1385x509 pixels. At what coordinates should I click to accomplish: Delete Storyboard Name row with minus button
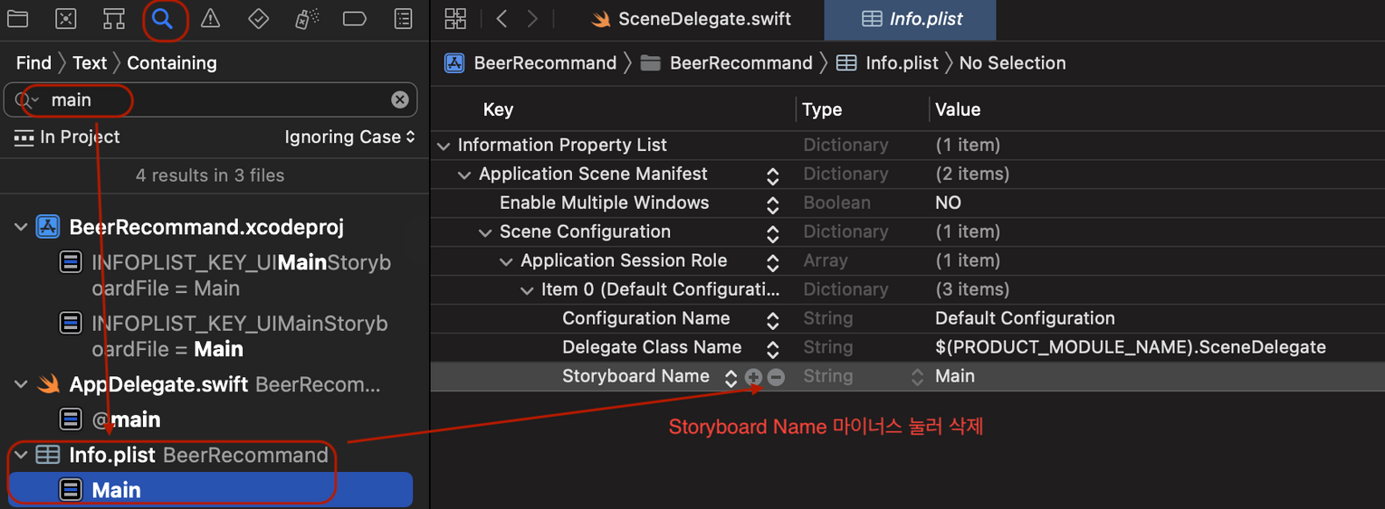pos(776,377)
